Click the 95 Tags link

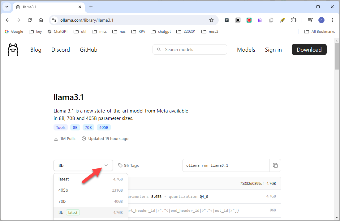point(128,165)
